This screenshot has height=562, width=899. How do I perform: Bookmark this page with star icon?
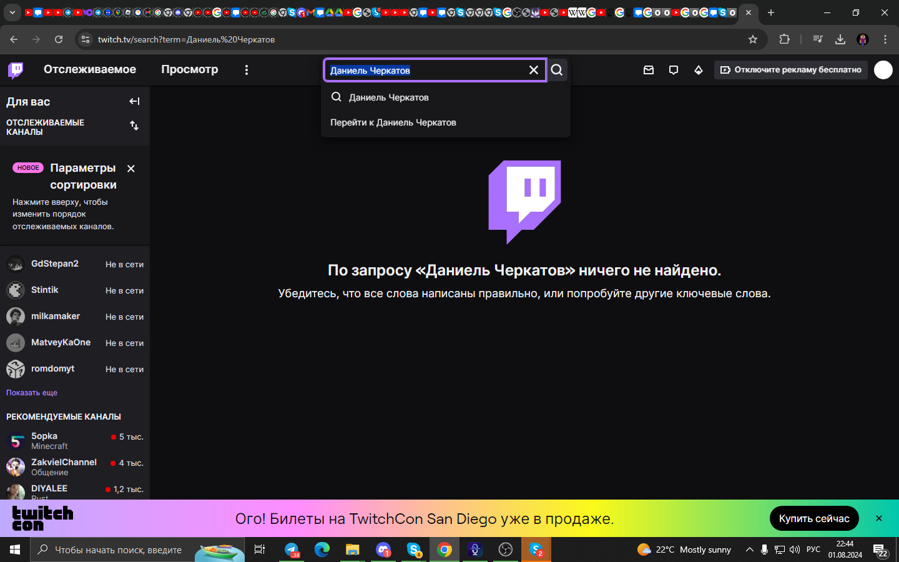[753, 39]
